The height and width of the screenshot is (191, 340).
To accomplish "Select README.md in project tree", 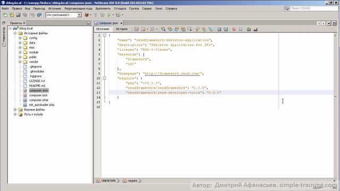I will pos(37,86).
